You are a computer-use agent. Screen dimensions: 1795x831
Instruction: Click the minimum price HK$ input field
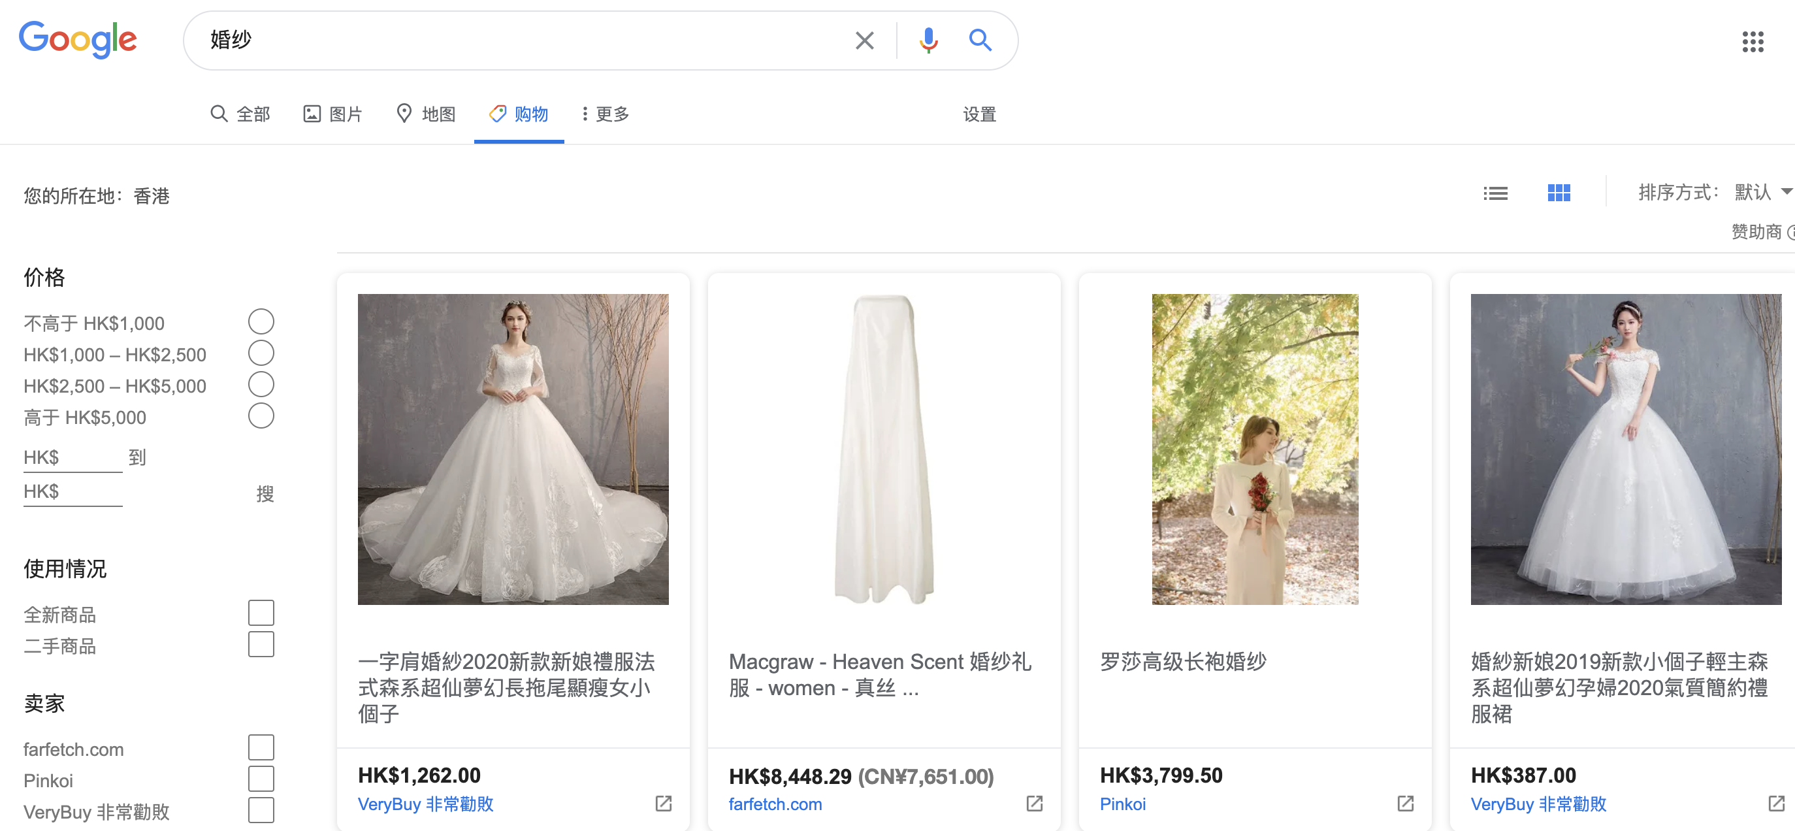click(73, 458)
